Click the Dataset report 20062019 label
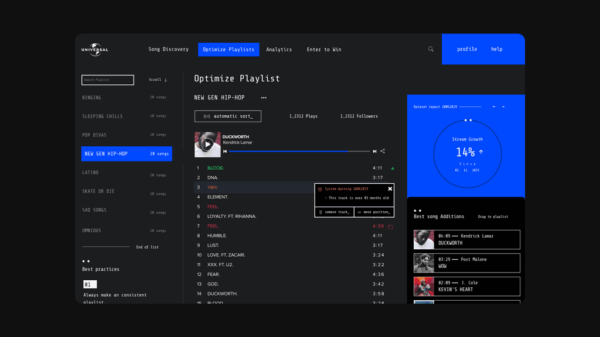The width and height of the screenshot is (600, 337). pyautogui.click(x=435, y=107)
